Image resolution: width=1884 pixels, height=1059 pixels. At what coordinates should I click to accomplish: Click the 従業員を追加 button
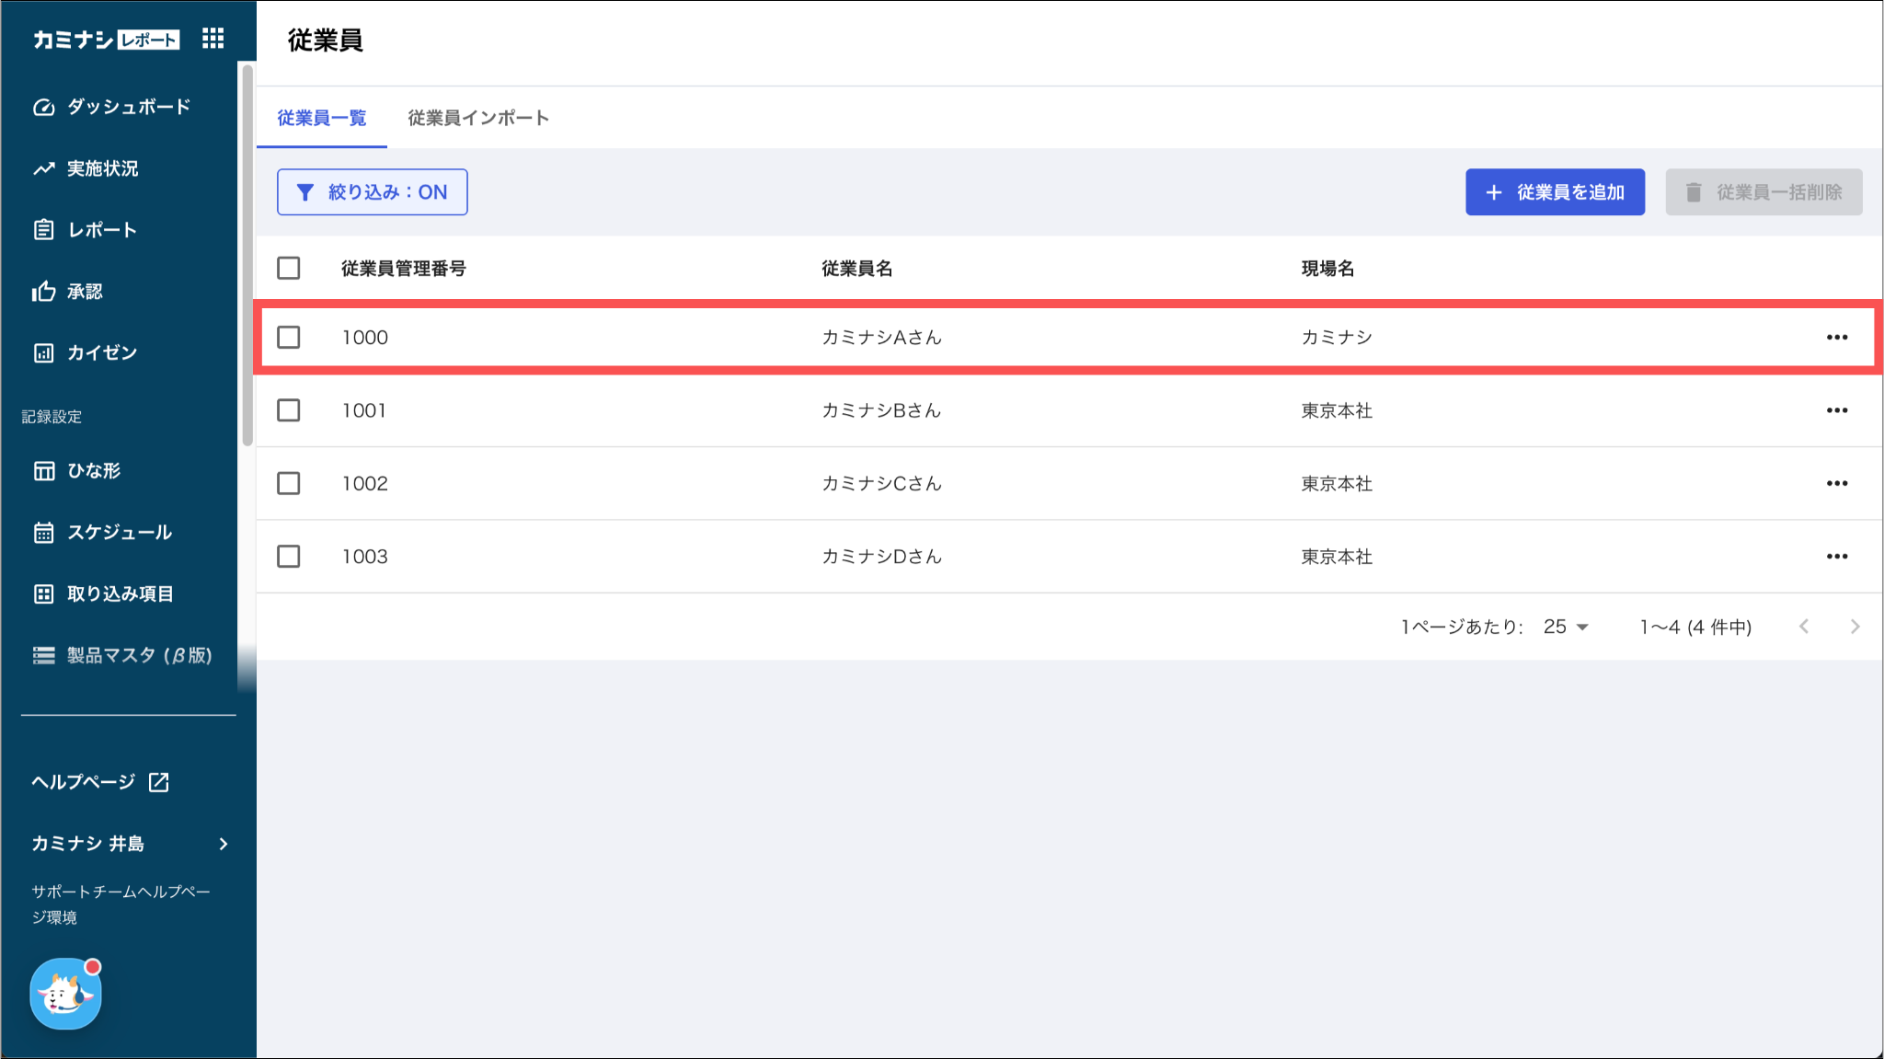click(1555, 192)
